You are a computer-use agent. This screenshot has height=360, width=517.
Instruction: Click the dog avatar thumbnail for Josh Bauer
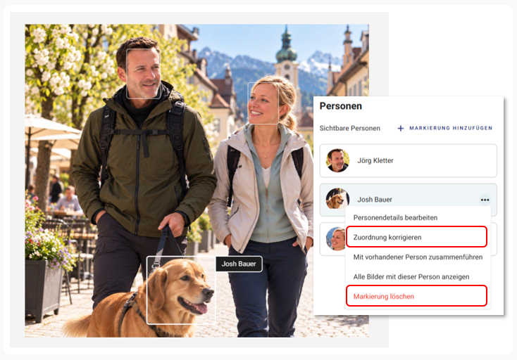pyautogui.click(x=337, y=198)
